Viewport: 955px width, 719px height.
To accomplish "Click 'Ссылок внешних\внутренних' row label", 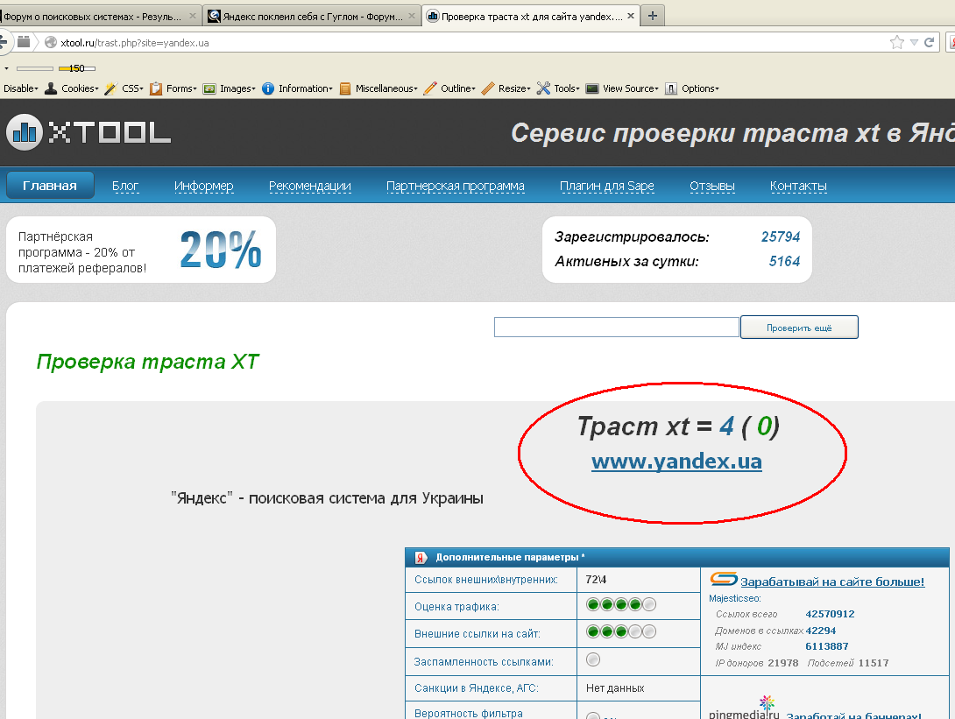I will (x=486, y=580).
